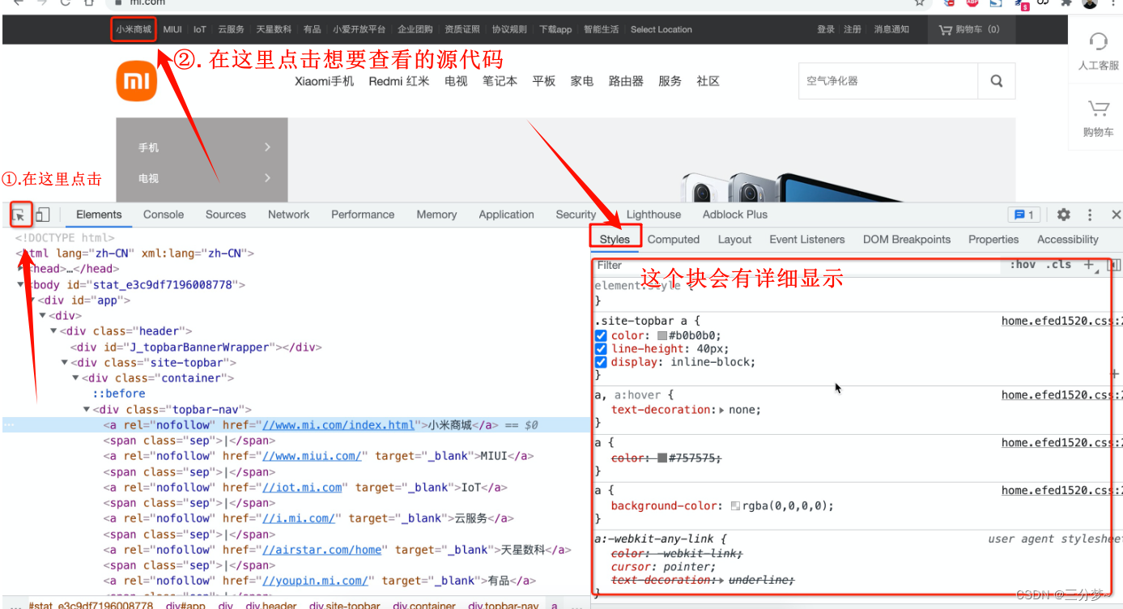Open the Application tab

coord(506,215)
